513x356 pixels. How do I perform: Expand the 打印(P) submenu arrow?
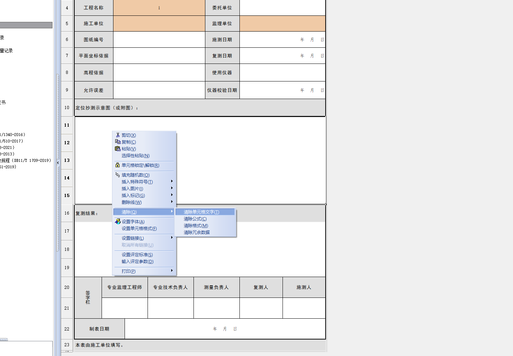(x=172, y=271)
